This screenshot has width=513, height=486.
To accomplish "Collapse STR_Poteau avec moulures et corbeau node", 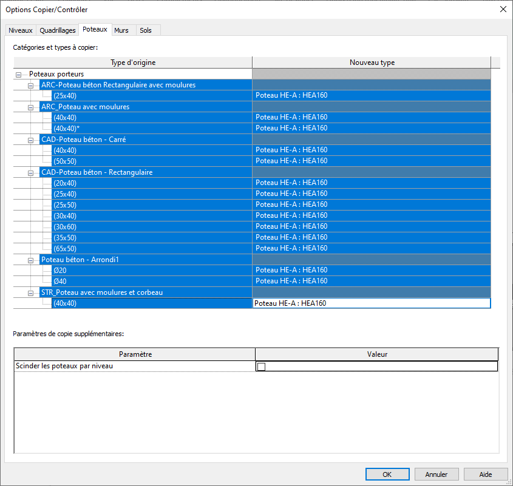I will (x=30, y=292).
